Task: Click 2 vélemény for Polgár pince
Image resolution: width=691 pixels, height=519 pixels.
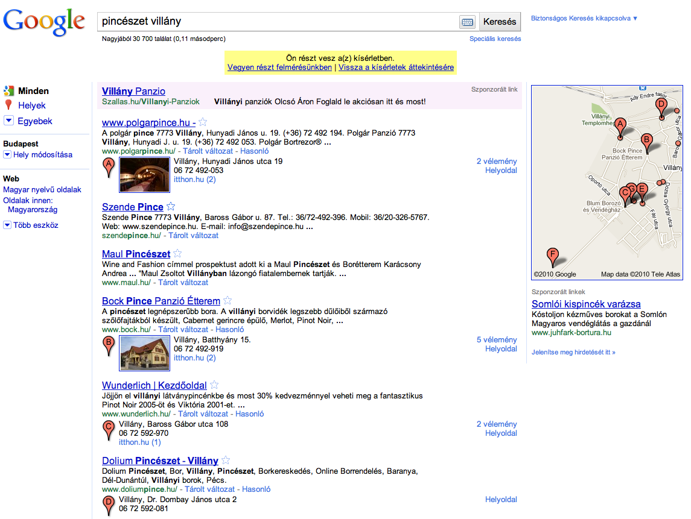Action: [x=497, y=161]
